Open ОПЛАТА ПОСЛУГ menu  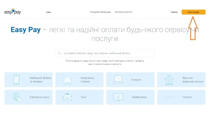(x=124, y=12)
